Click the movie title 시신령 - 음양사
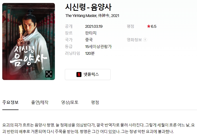The image size is (197, 137). coord(88,7)
